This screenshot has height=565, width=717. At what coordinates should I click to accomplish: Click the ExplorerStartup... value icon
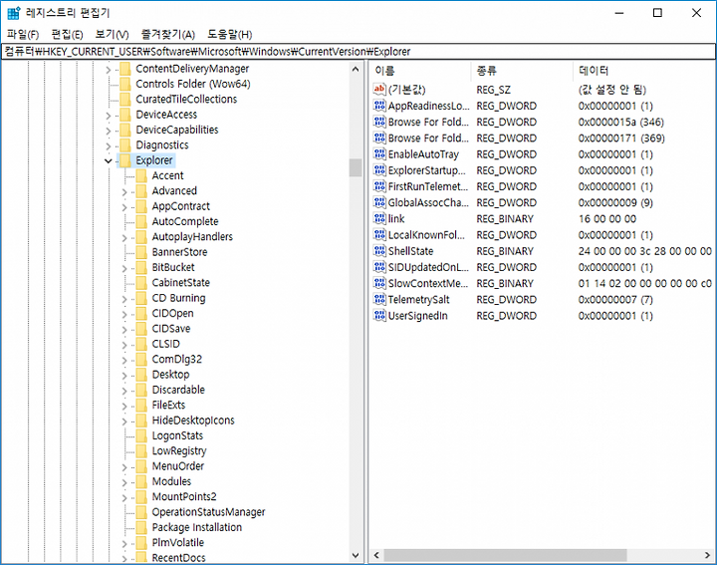coord(379,170)
